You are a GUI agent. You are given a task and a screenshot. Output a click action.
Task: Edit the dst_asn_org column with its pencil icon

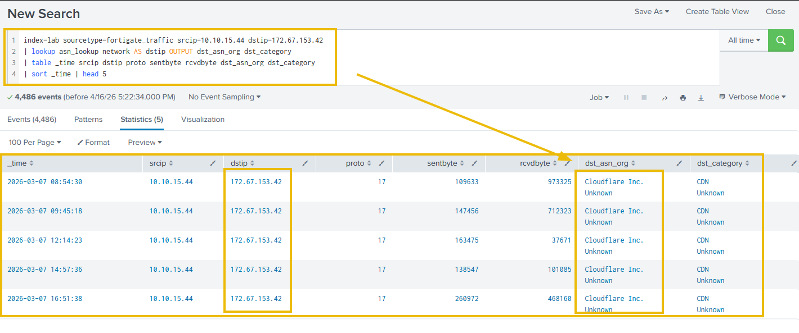pos(679,163)
